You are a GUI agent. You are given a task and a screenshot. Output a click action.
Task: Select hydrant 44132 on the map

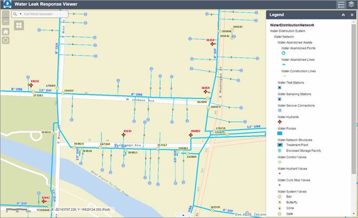click(x=31, y=85)
